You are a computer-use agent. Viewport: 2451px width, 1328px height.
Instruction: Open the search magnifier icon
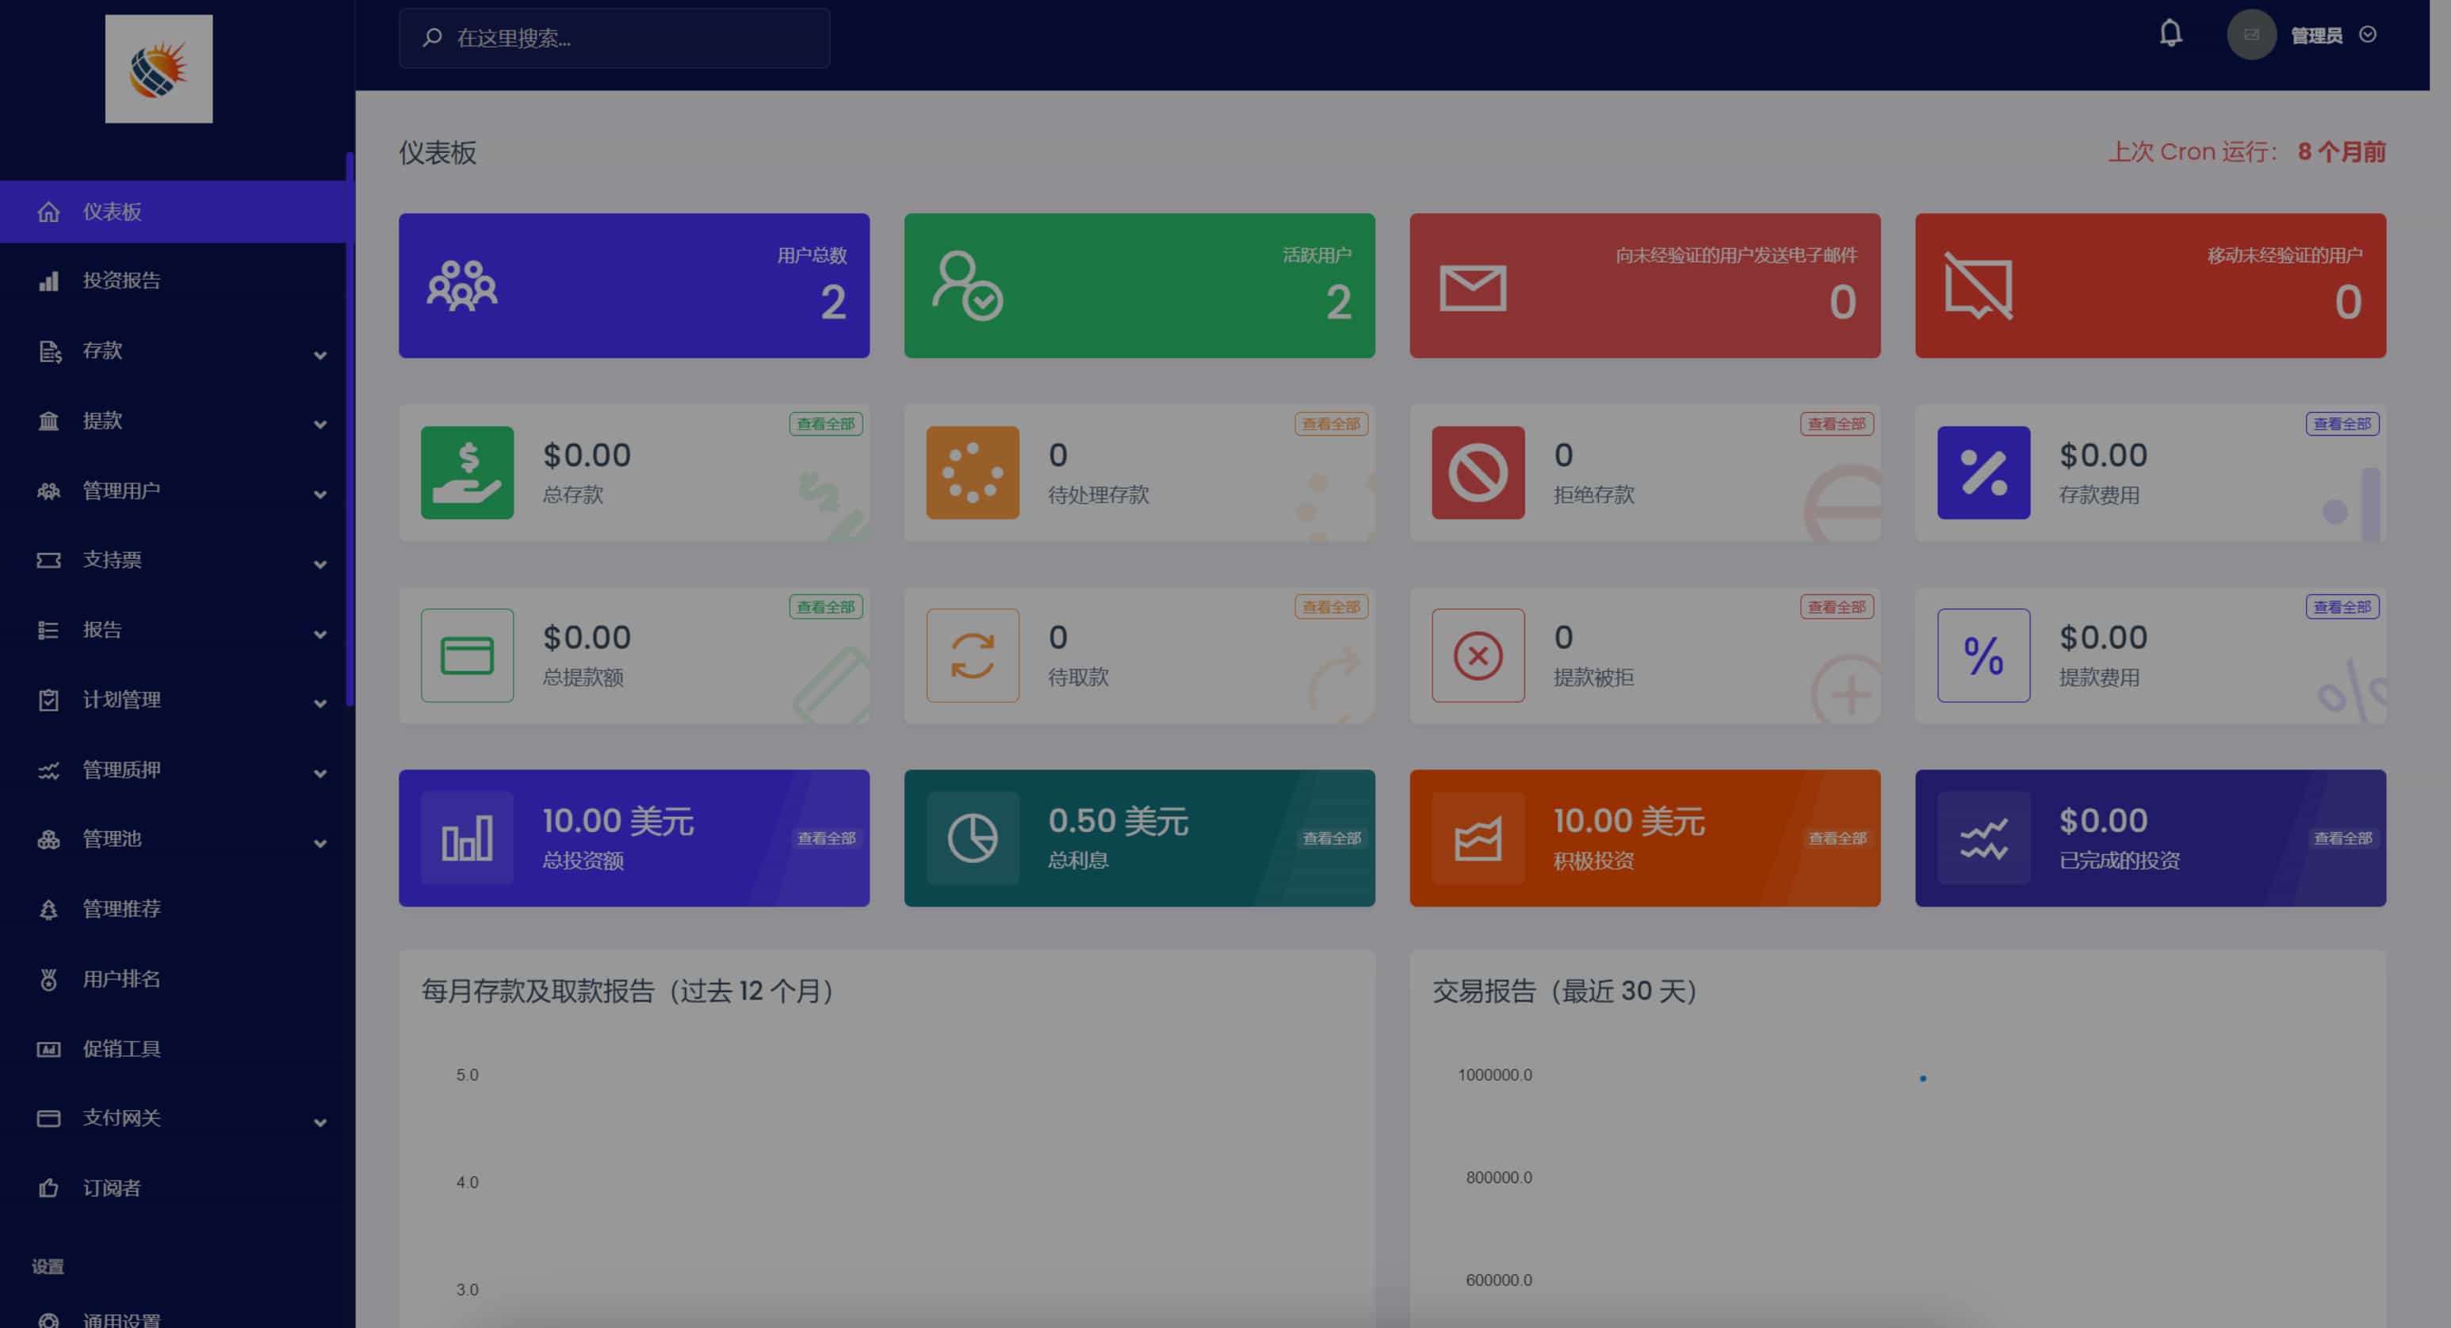coord(430,38)
